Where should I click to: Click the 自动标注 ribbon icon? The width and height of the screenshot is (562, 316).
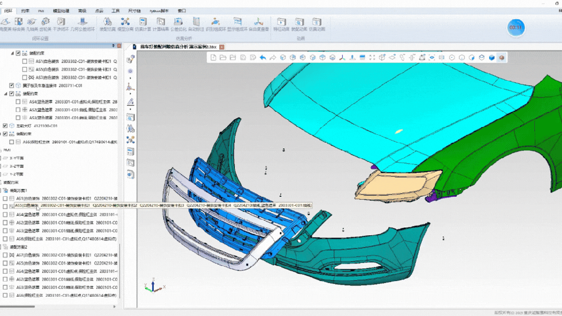pos(196,24)
